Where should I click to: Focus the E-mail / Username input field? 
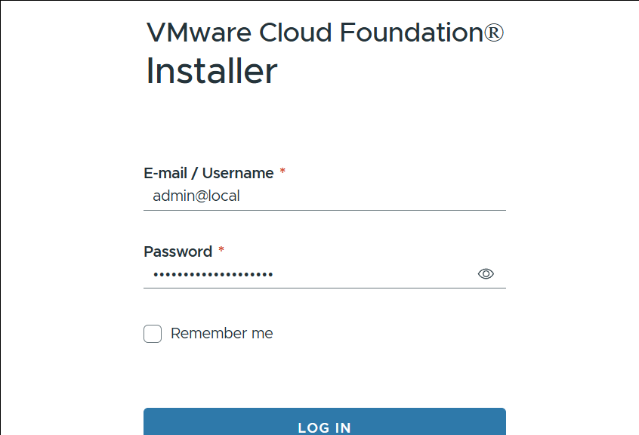pos(325,196)
